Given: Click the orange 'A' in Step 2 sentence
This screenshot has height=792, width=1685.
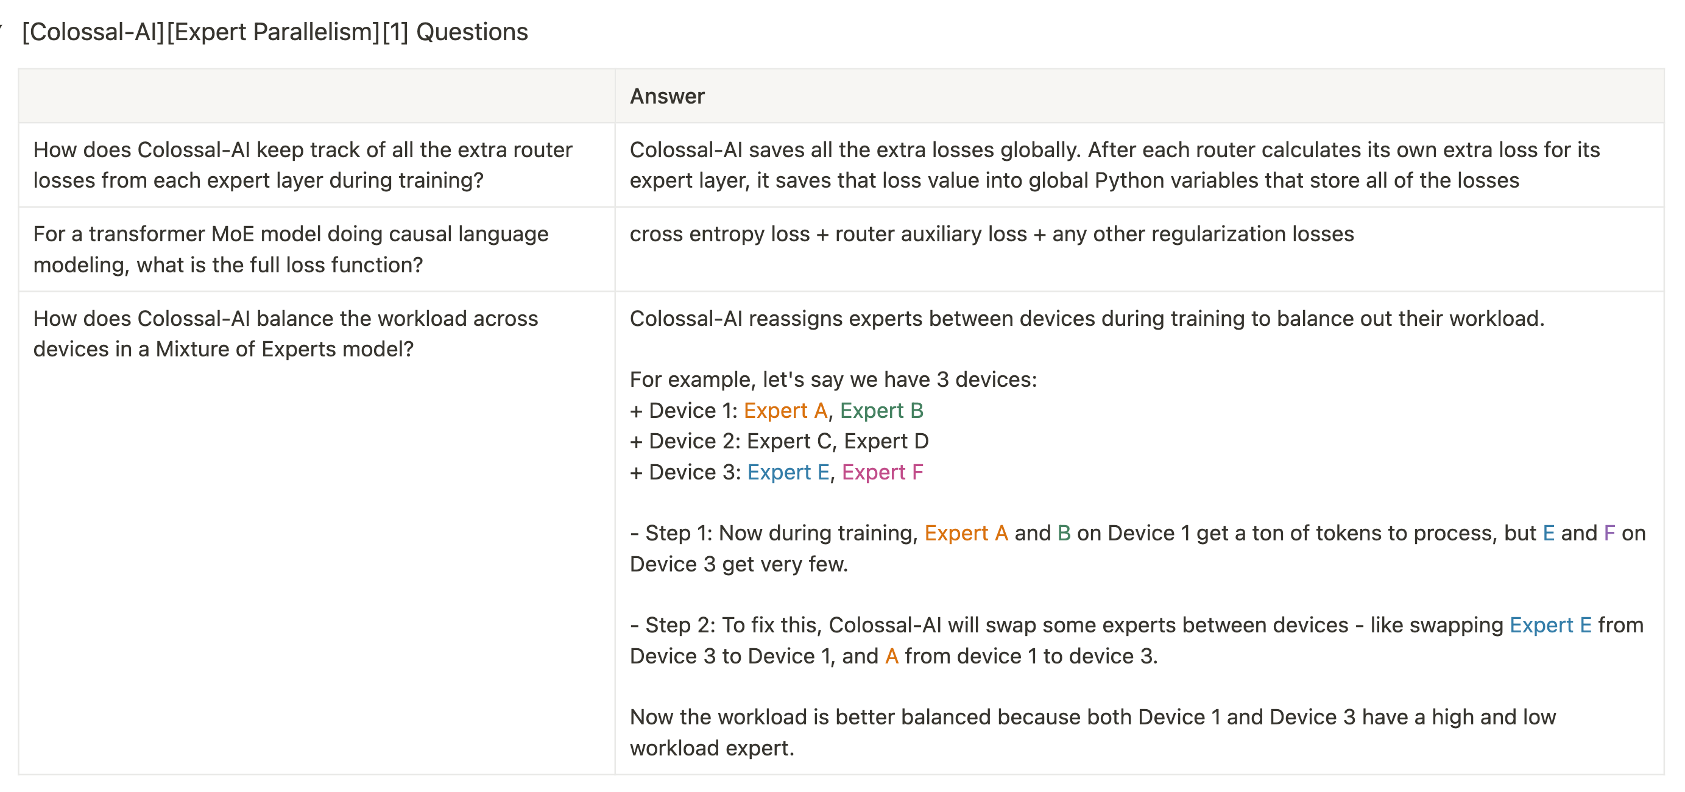Looking at the screenshot, I should click(x=892, y=656).
